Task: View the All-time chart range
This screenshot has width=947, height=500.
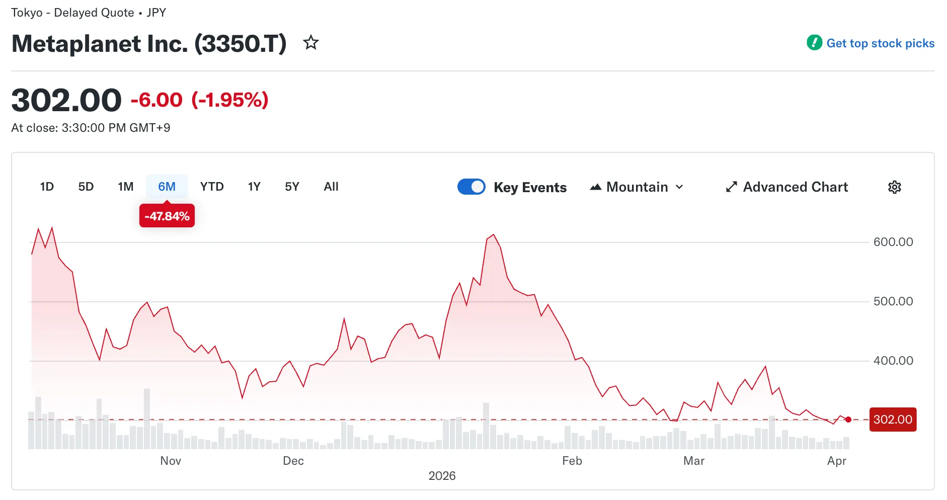Action: click(331, 187)
